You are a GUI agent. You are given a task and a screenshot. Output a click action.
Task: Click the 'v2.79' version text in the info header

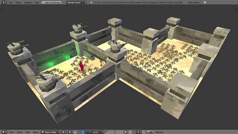click(97, 2)
